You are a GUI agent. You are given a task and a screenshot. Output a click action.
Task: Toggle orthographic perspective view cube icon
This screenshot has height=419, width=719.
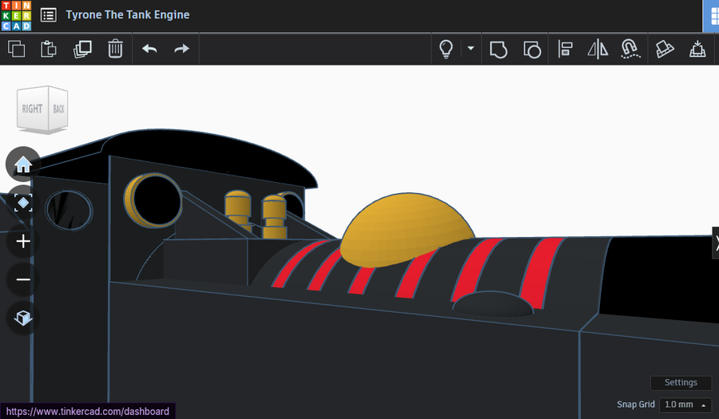click(x=23, y=318)
